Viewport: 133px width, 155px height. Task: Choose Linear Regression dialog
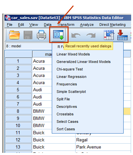coord(71,77)
